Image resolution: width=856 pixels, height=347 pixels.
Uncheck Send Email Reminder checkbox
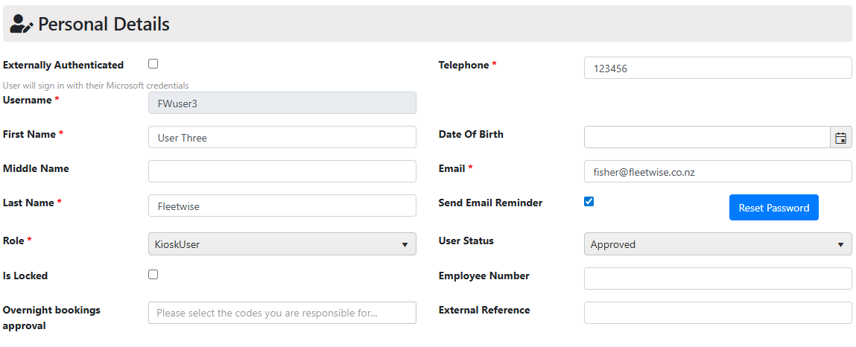click(589, 201)
